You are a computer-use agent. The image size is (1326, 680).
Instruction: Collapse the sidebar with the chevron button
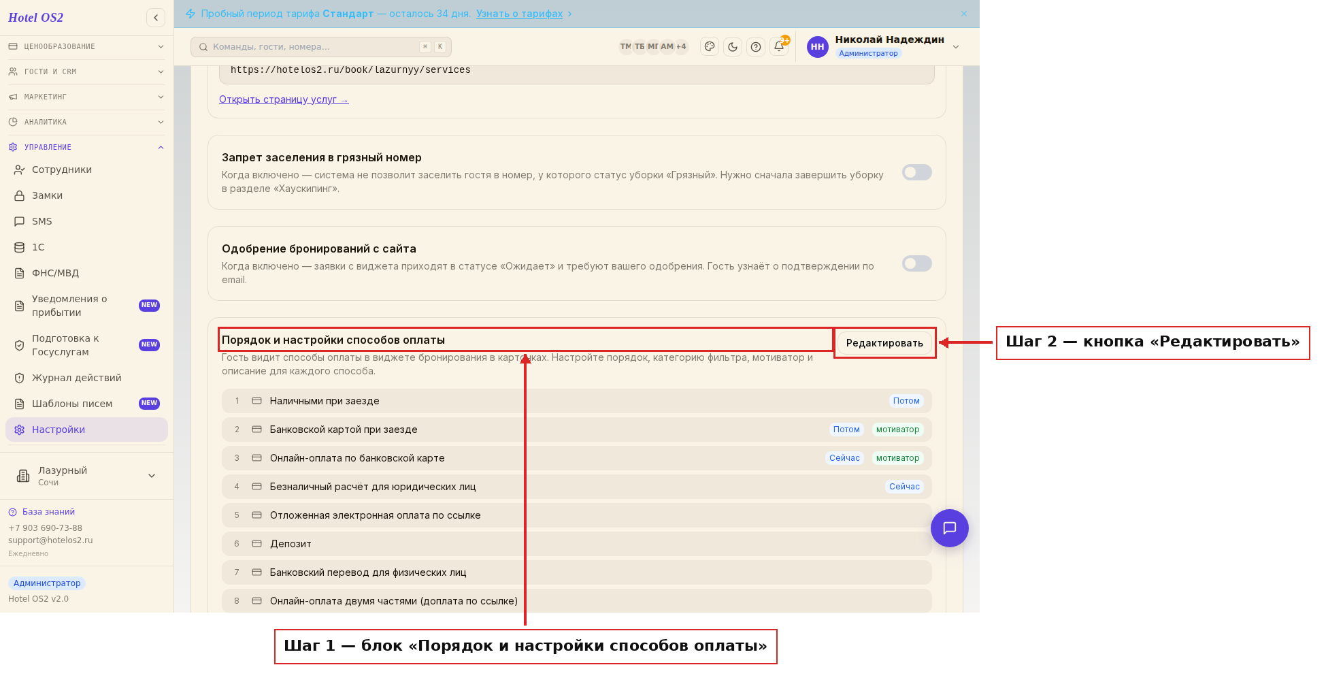[156, 18]
